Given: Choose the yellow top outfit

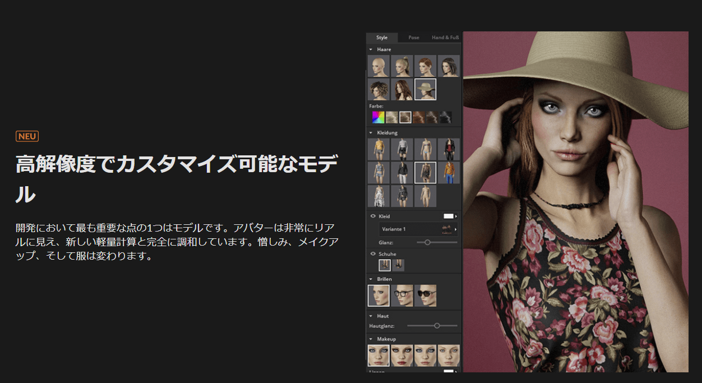Looking at the screenshot, I should pos(378,150).
